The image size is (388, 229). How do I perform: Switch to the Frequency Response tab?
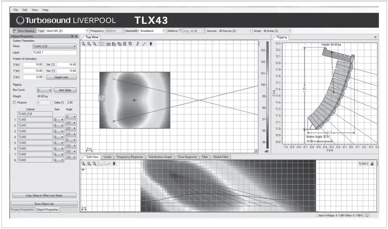pos(130,157)
